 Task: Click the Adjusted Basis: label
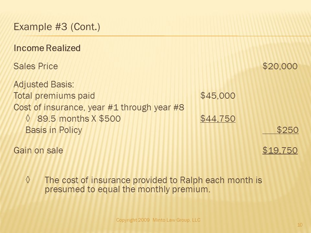[44, 84]
